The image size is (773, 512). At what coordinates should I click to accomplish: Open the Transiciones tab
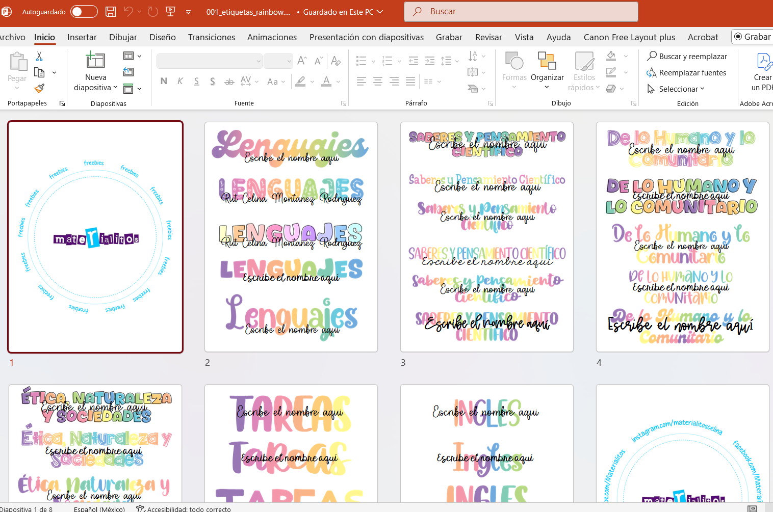(212, 37)
